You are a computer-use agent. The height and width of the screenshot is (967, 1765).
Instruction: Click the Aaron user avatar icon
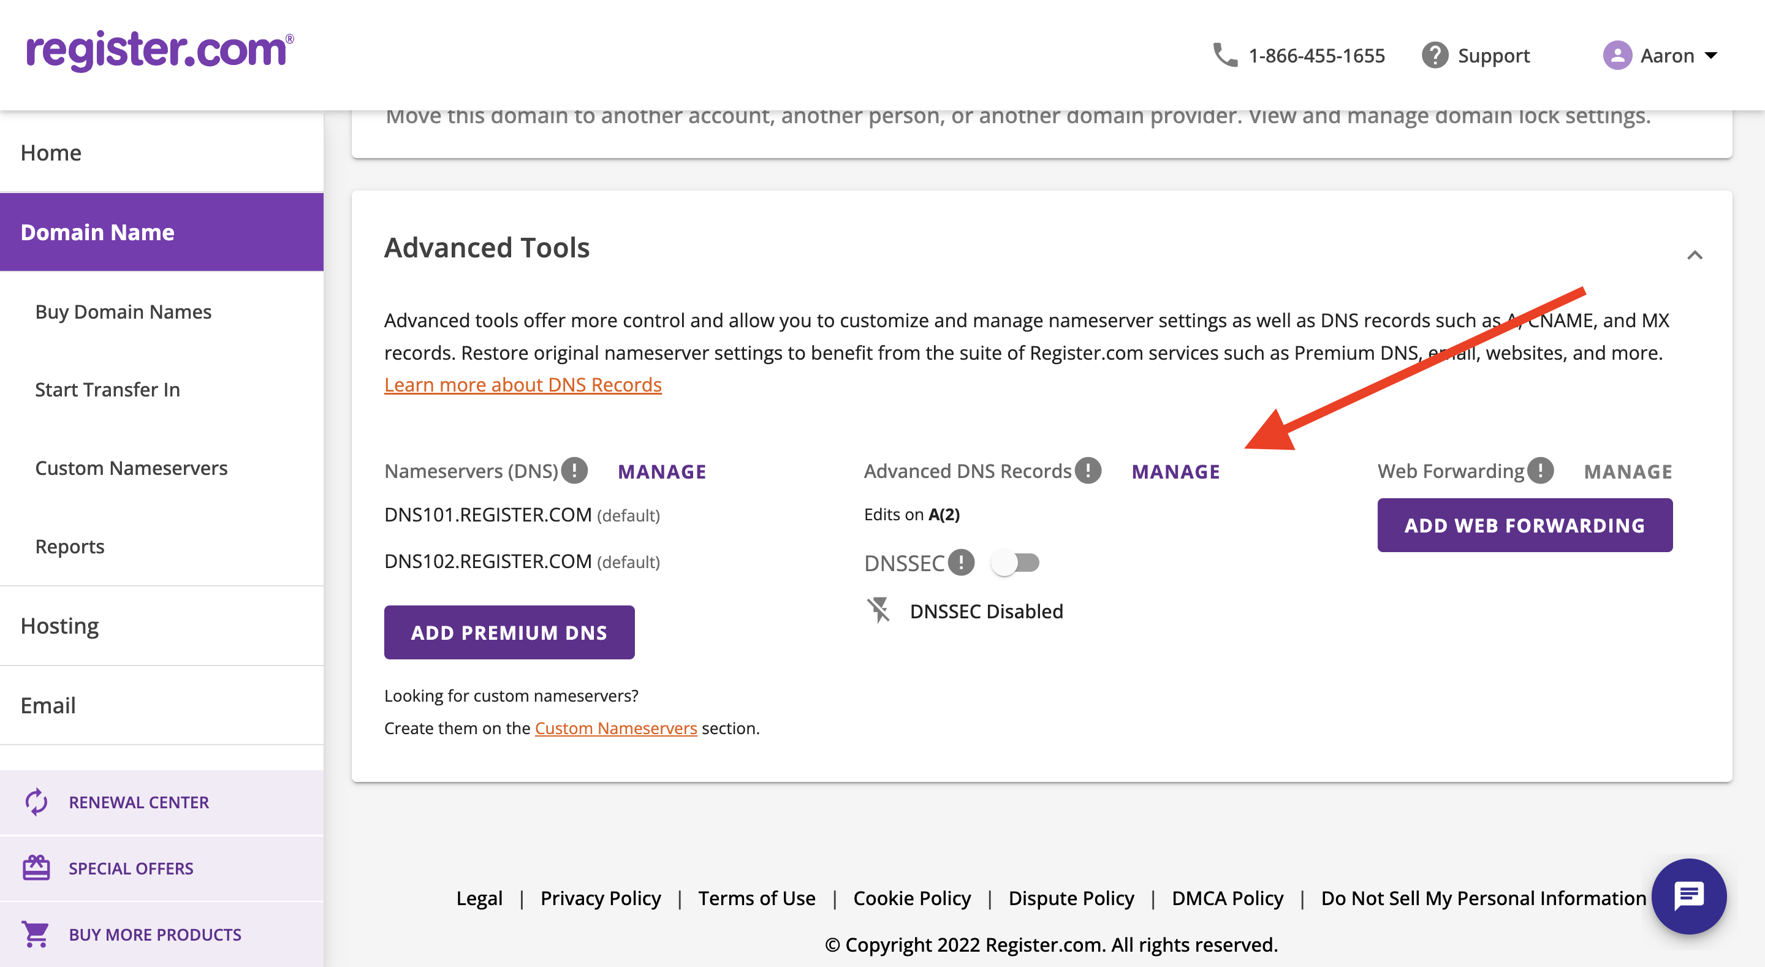pyautogui.click(x=1617, y=55)
